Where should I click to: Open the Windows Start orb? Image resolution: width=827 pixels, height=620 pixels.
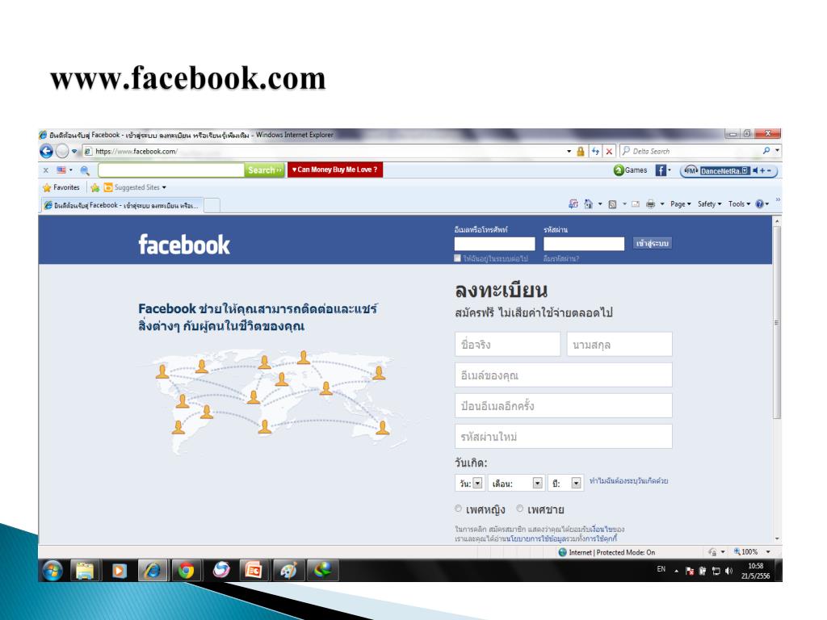[x=52, y=571]
